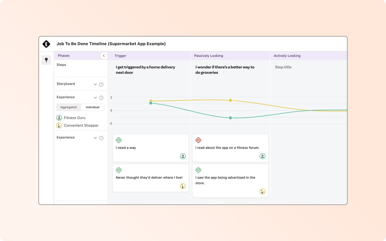The width and height of the screenshot is (386, 241).
Task: Click the Fitness Guru persona avatar in the legend
Action: pos(59,118)
